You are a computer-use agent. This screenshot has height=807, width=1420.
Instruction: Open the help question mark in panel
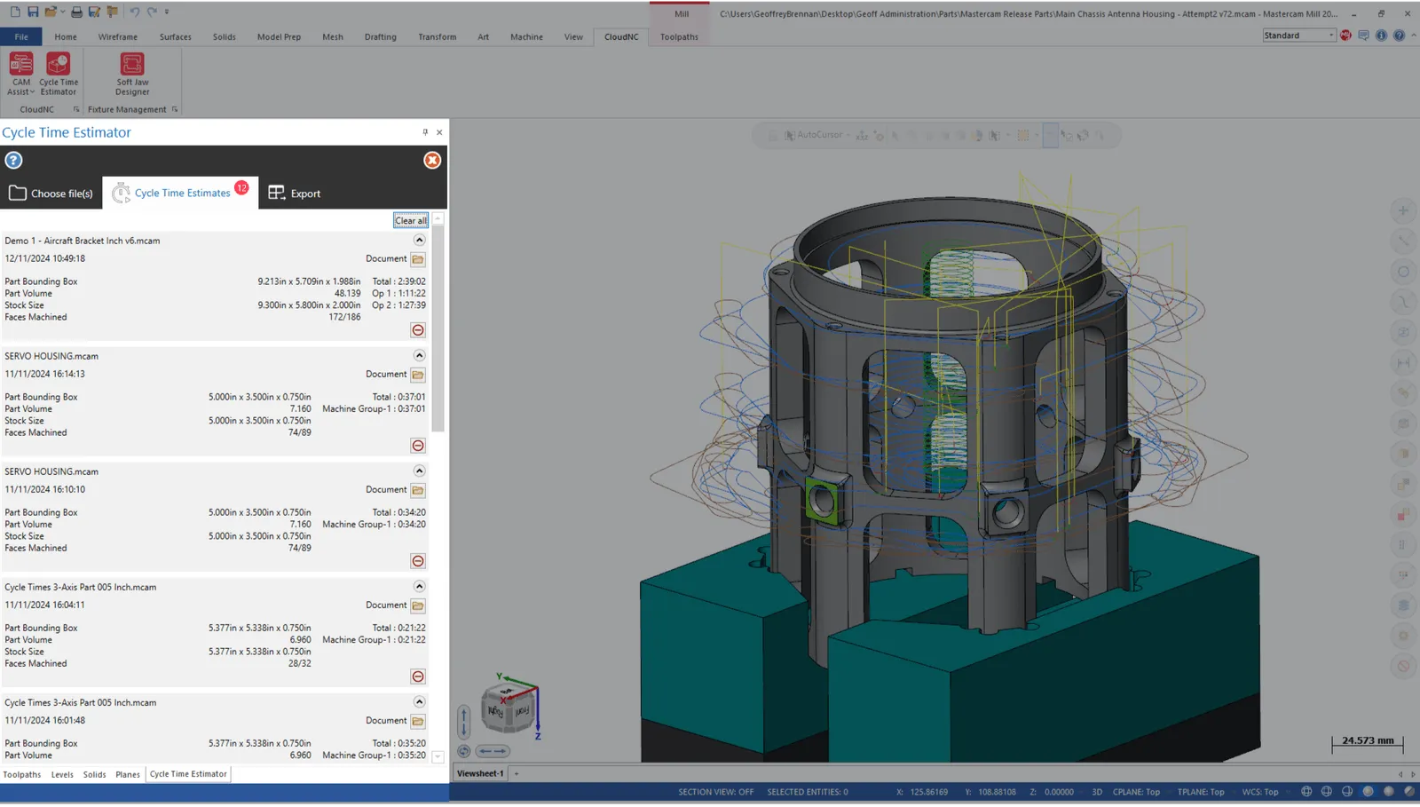13,161
